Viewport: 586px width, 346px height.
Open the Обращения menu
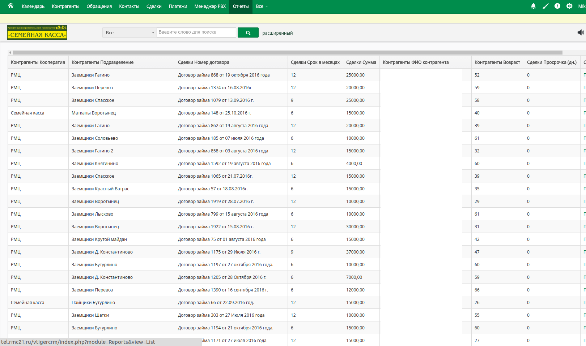coord(99,6)
